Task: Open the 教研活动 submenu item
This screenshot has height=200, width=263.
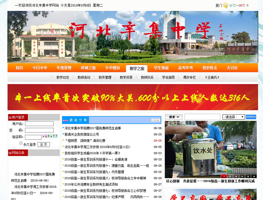Action: [84, 77]
